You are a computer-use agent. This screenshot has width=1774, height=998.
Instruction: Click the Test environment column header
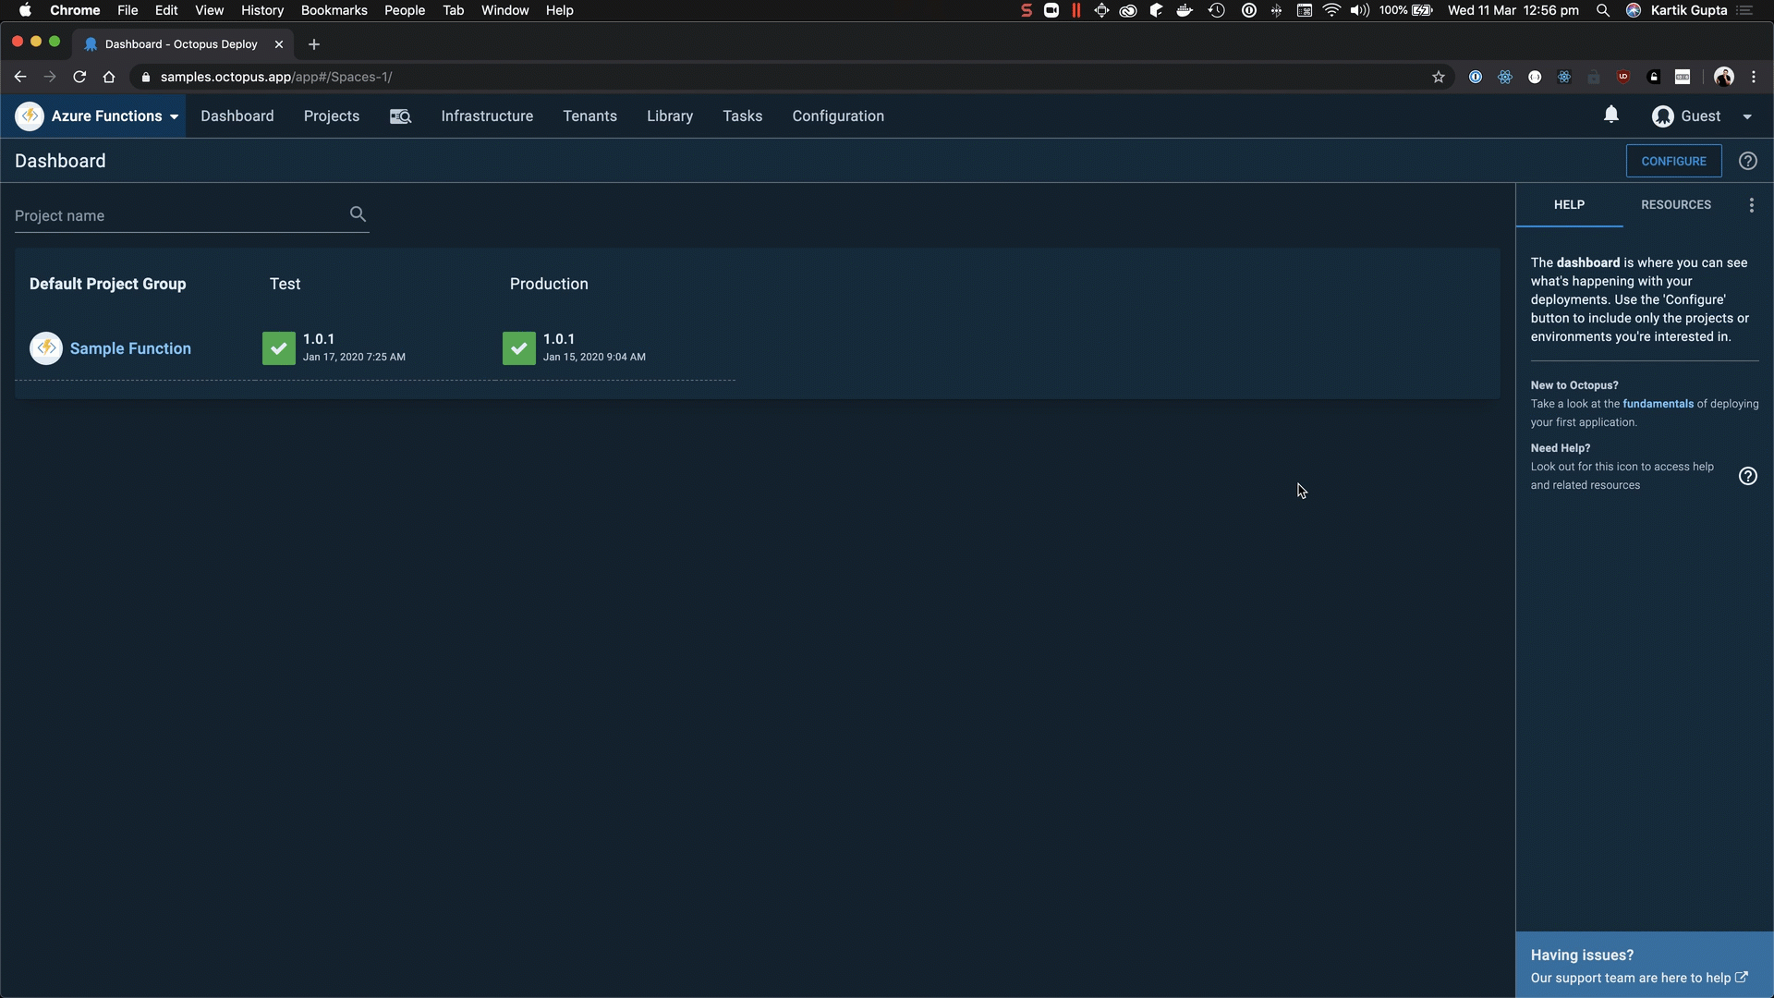pyautogui.click(x=286, y=284)
